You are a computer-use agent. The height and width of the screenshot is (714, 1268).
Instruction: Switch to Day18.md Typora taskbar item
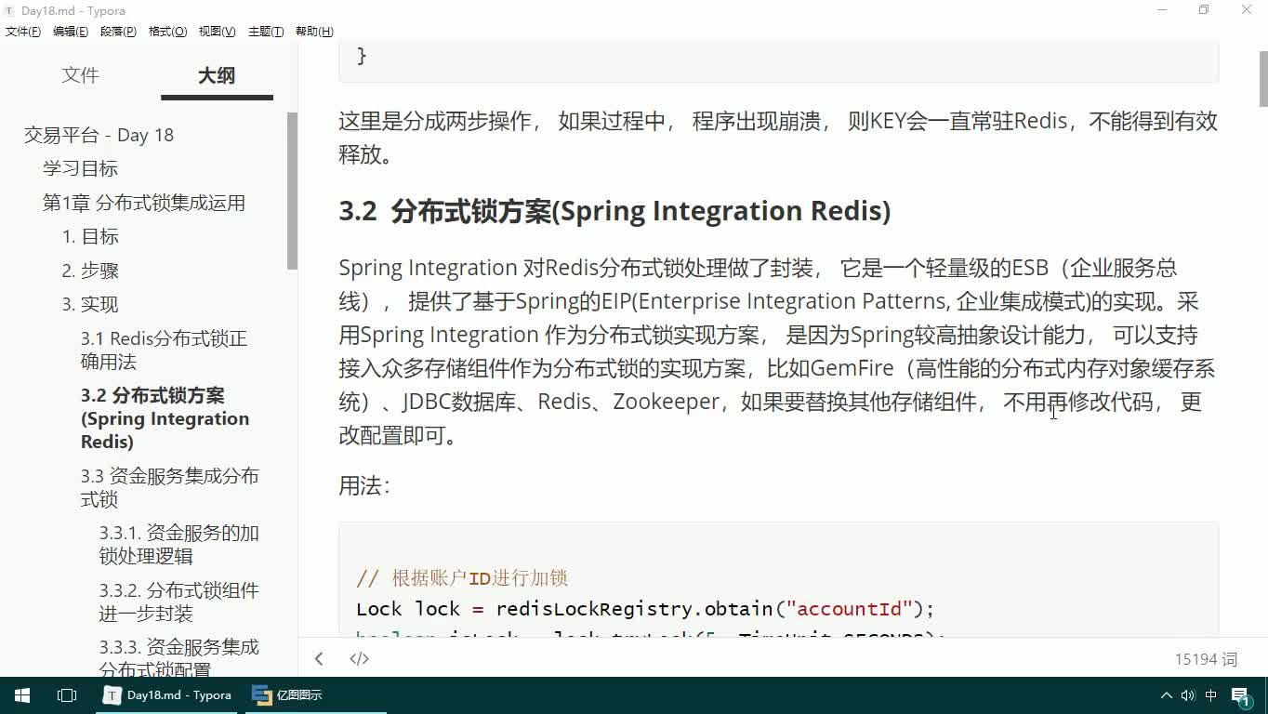coord(169,695)
